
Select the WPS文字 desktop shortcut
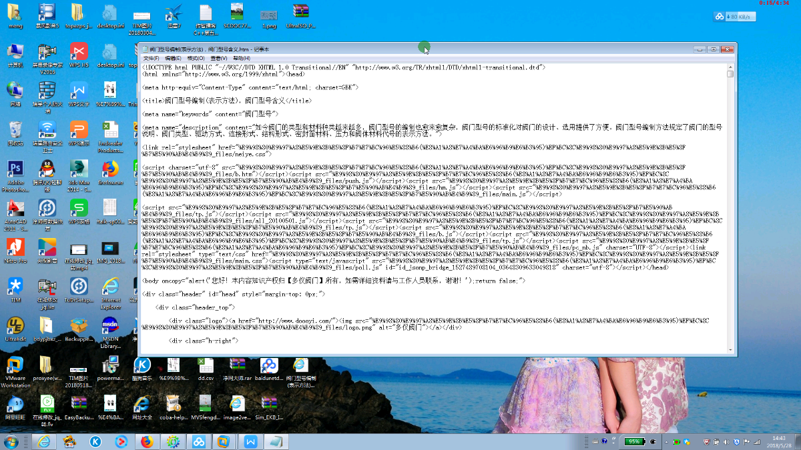coord(79,94)
